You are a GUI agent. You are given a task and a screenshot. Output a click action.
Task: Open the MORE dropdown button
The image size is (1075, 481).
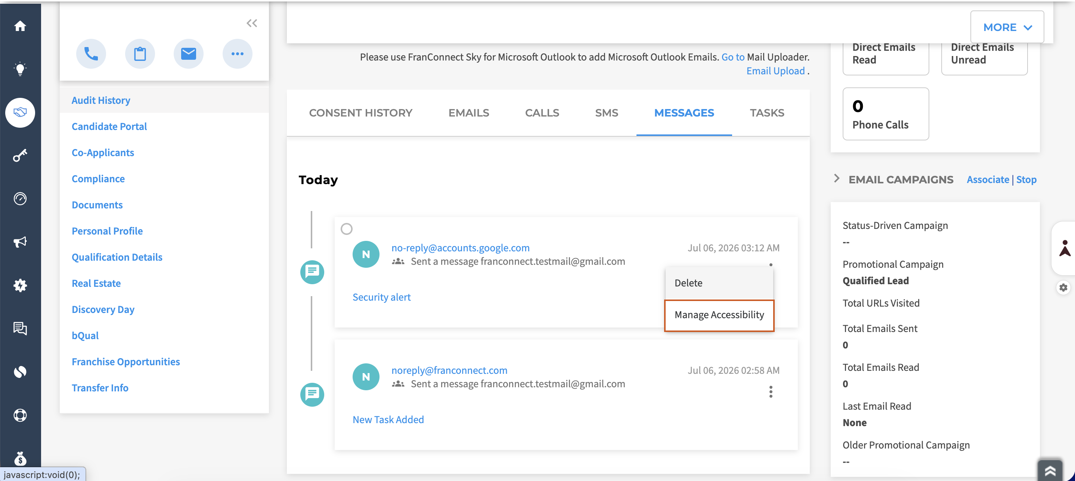(x=1007, y=27)
